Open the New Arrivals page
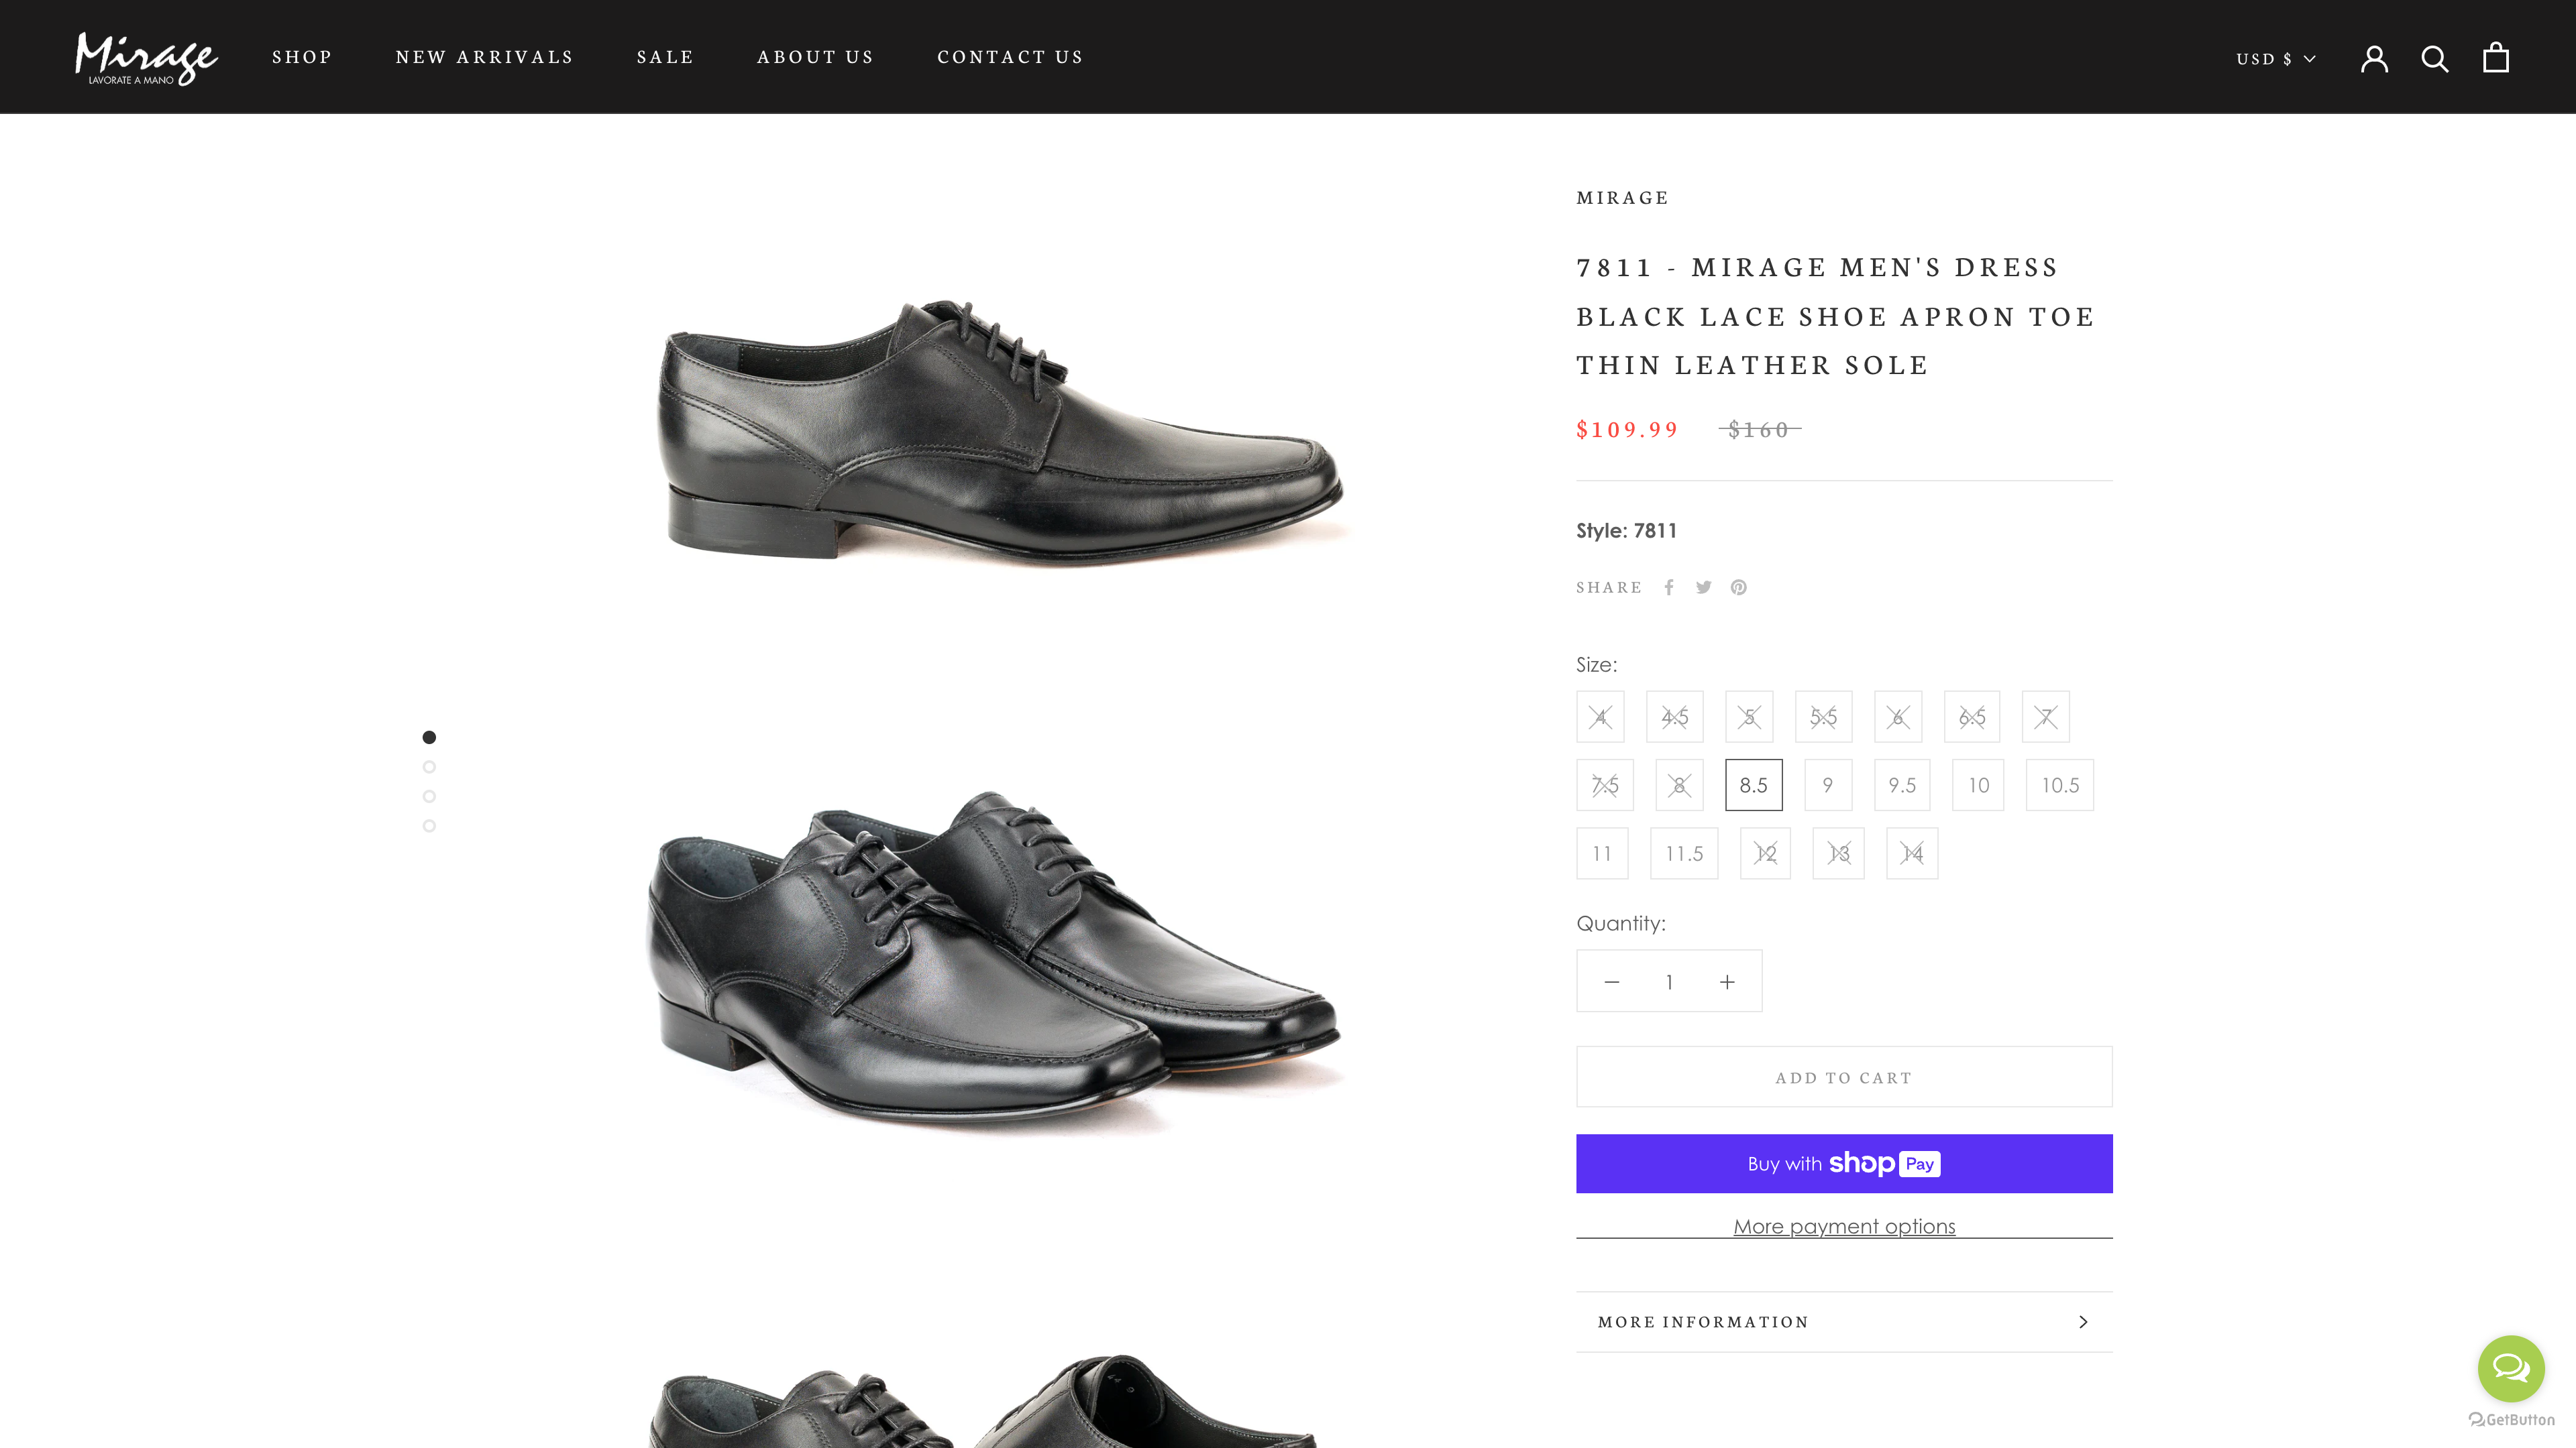 pos(484,57)
